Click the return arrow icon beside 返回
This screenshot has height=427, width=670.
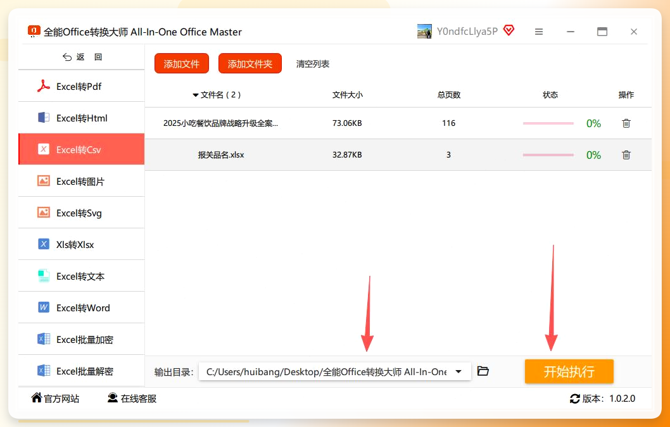coord(67,57)
